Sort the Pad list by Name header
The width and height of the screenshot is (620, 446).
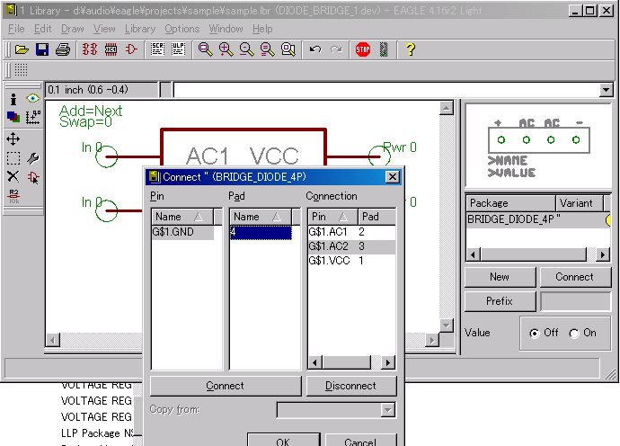261,217
